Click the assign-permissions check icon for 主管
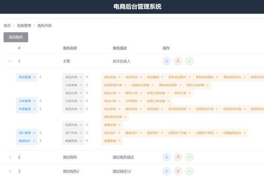The height and width of the screenshot is (177, 264). pyautogui.click(x=189, y=61)
